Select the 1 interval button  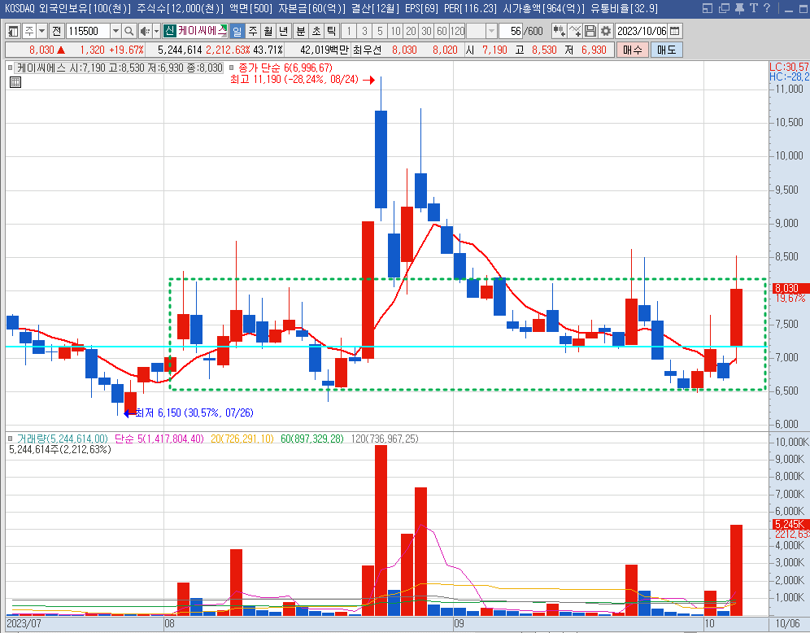coord(349,32)
